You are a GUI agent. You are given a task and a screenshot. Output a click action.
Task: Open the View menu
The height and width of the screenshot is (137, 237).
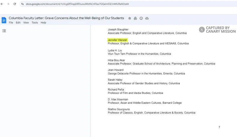click(26, 23)
